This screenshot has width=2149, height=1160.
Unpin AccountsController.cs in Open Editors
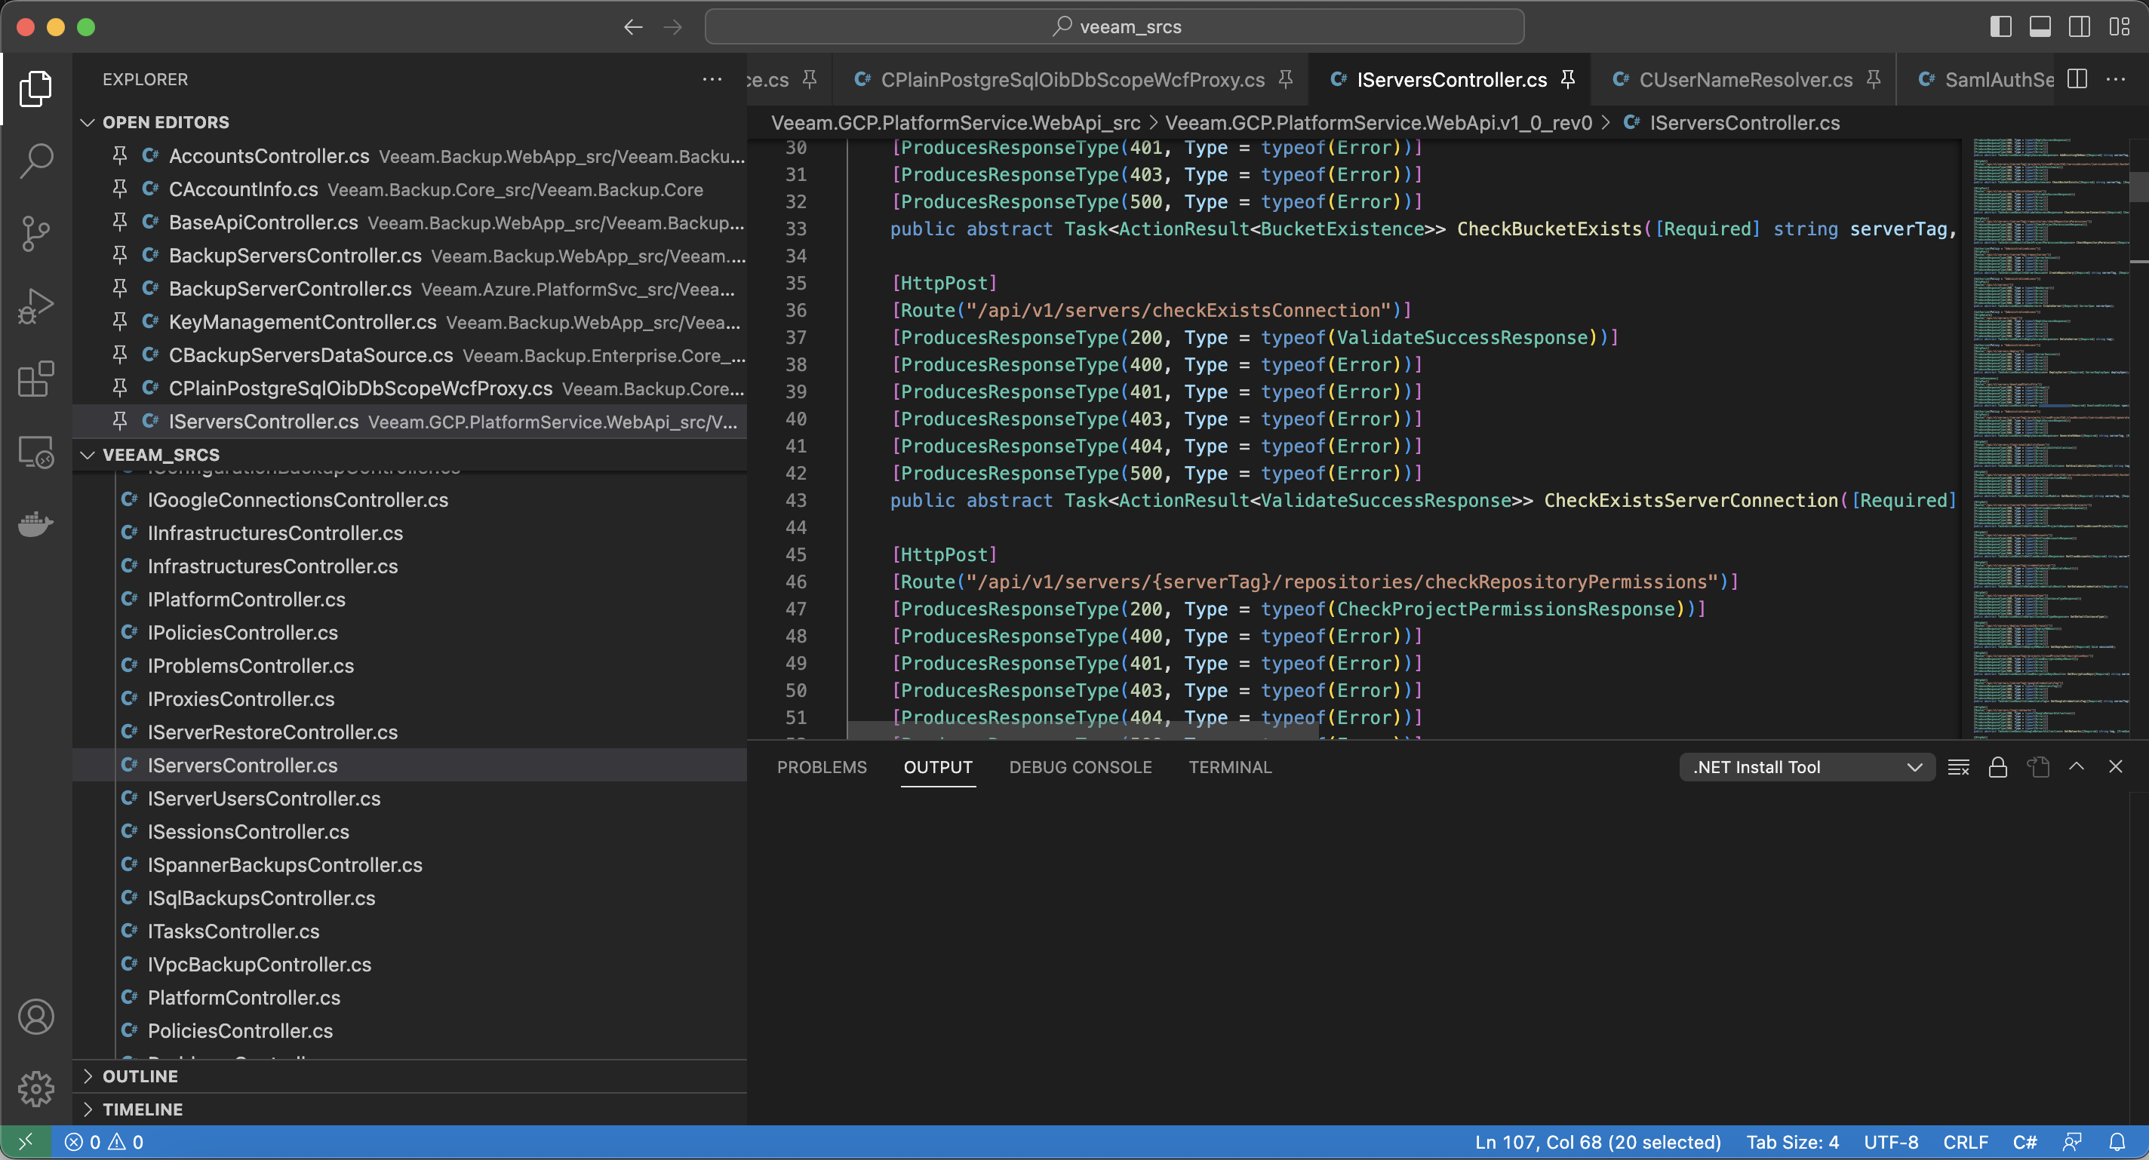click(120, 156)
